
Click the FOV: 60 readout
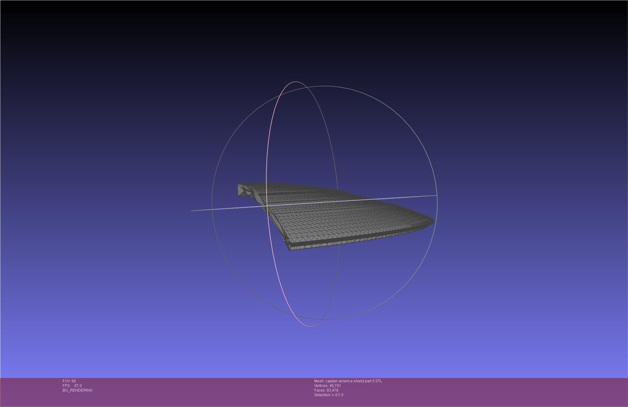pyautogui.click(x=69, y=381)
